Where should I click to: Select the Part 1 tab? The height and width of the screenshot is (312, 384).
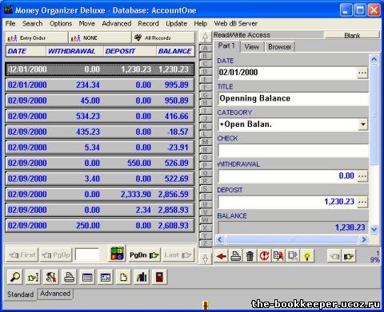226,46
